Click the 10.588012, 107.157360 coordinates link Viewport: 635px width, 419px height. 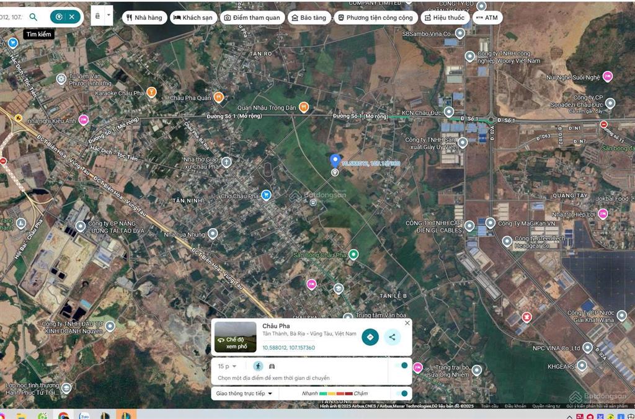tap(288, 348)
